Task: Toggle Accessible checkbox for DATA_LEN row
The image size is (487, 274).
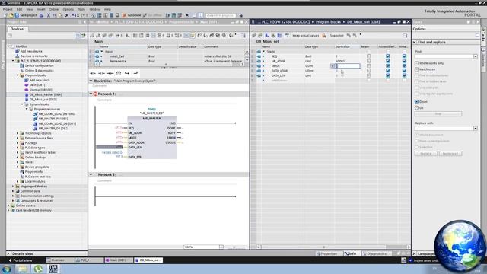Action: coord(387,75)
